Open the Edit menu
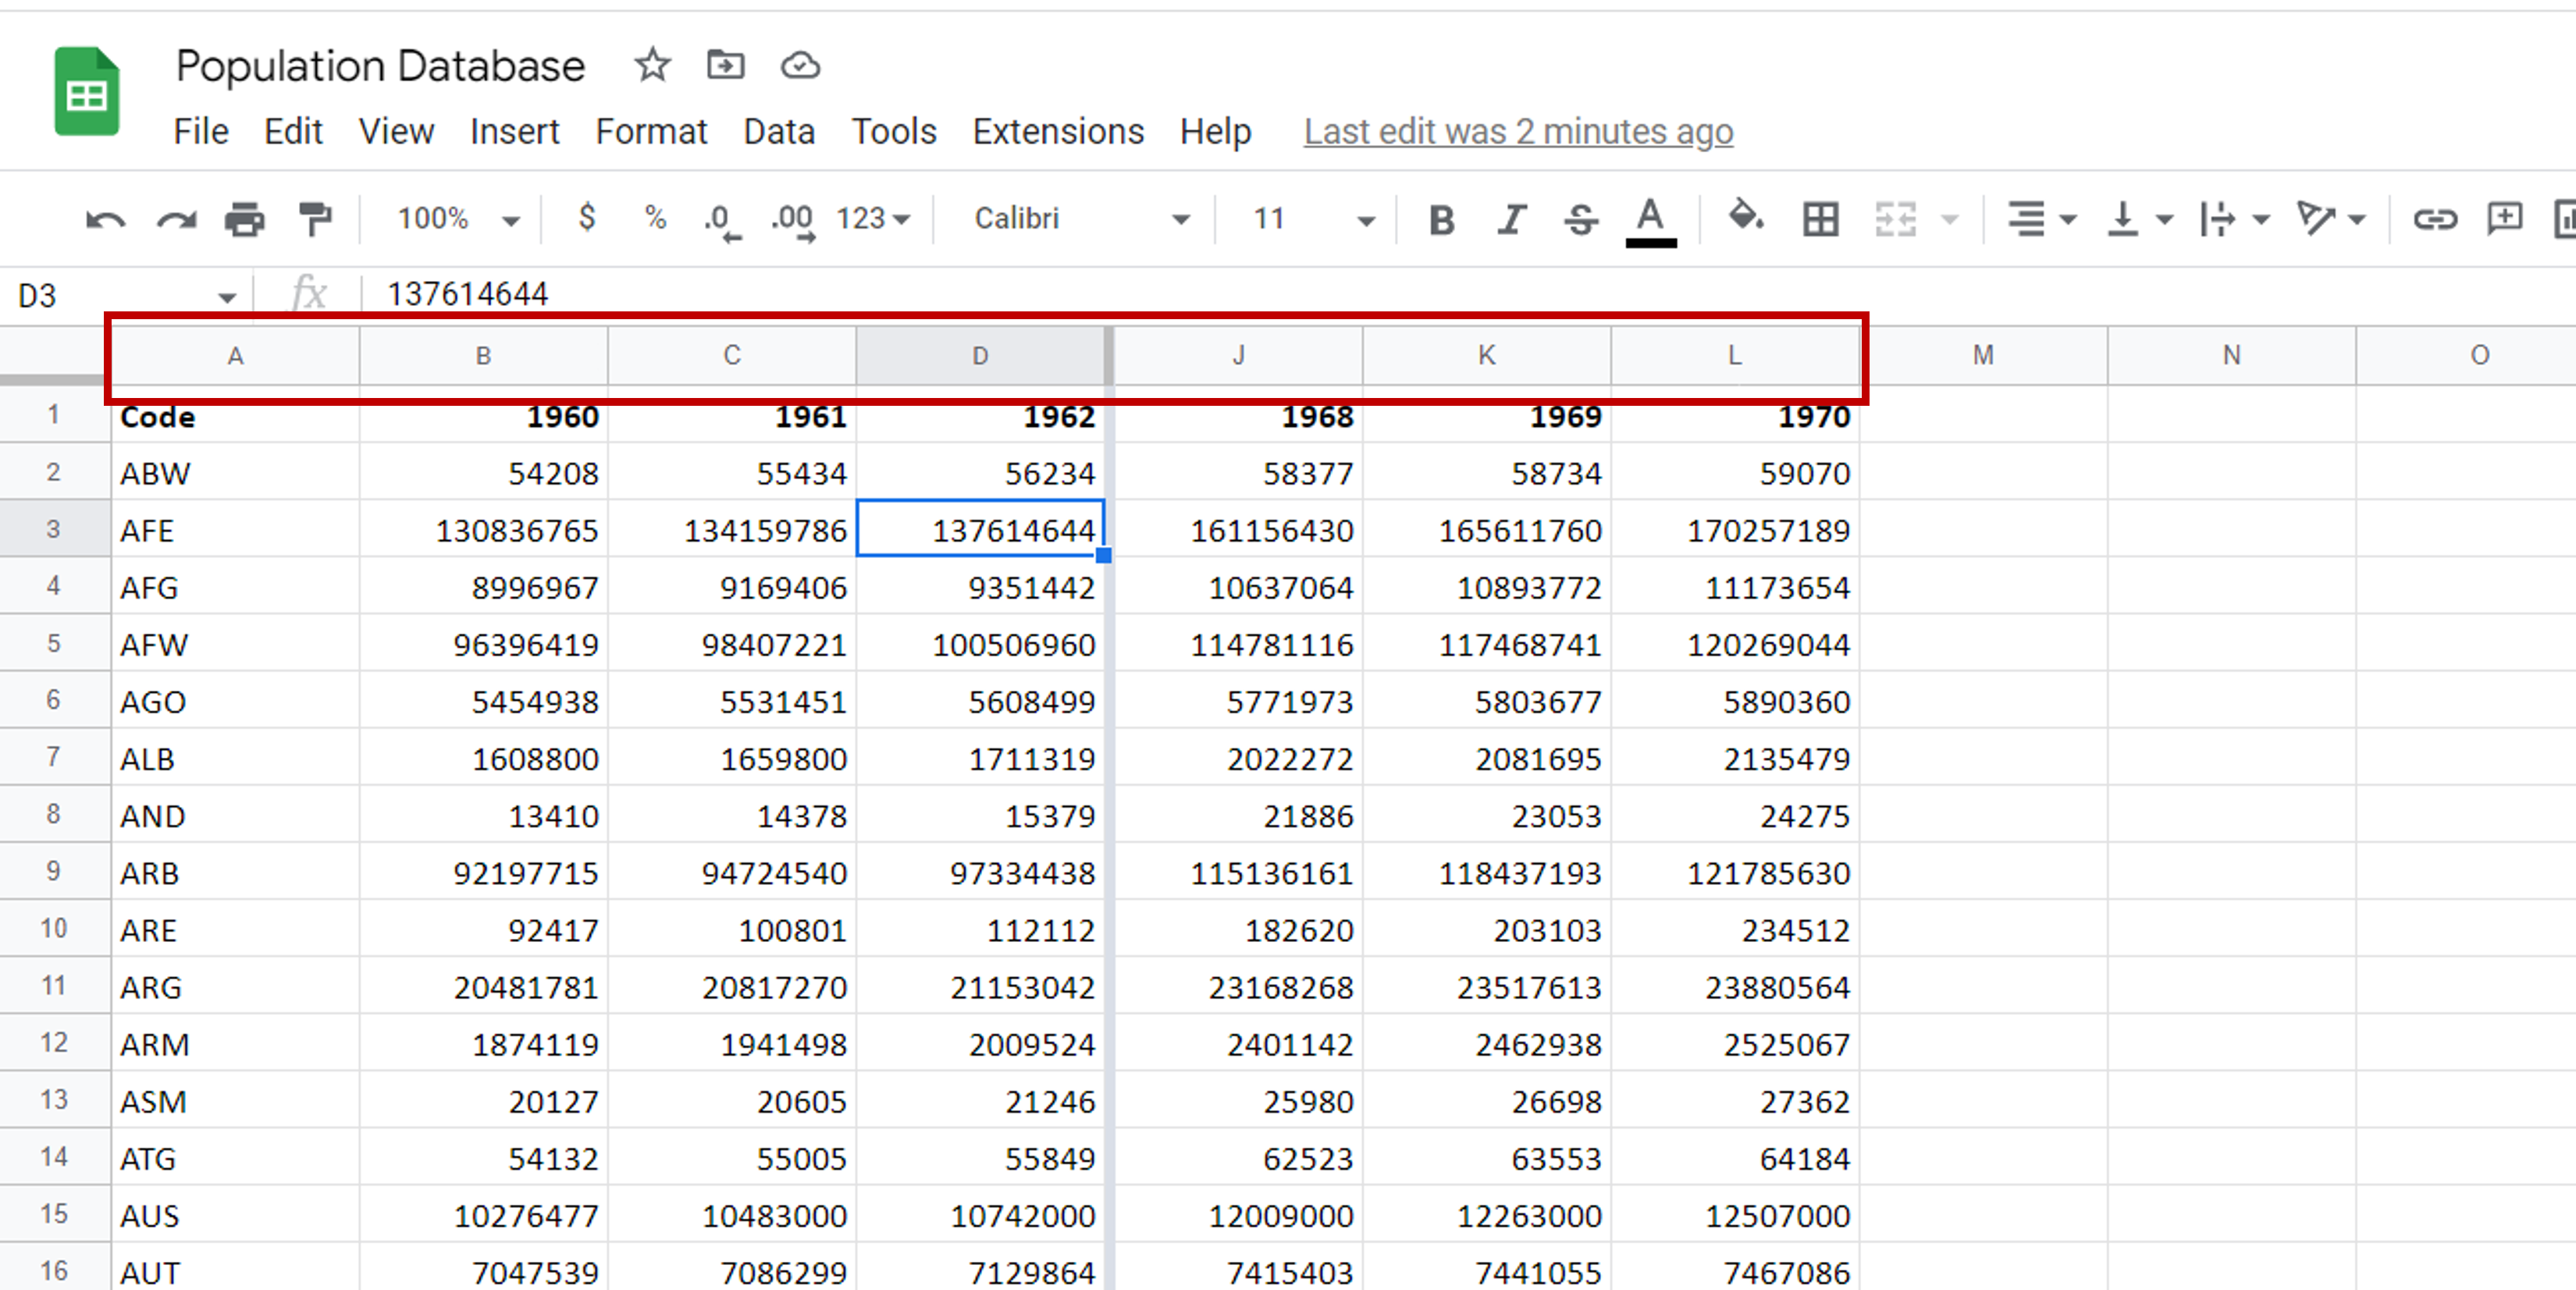 point(293,131)
